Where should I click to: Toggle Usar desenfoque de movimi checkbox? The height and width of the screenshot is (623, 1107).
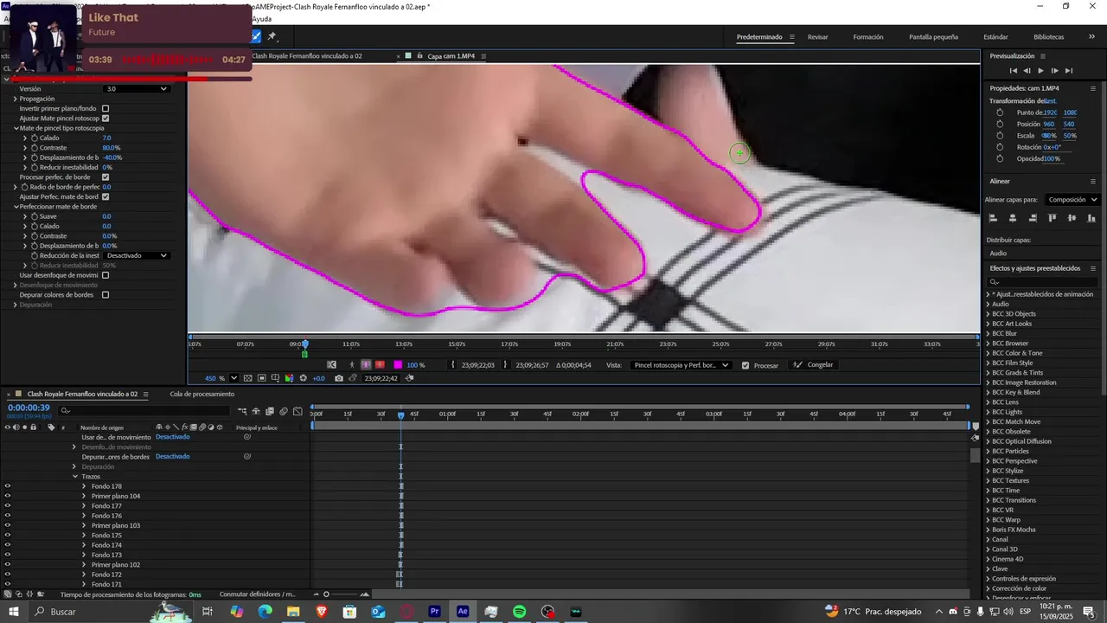pyautogui.click(x=106, y=275)
